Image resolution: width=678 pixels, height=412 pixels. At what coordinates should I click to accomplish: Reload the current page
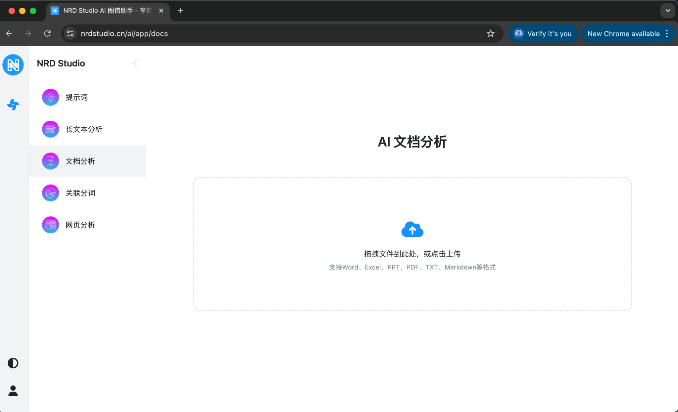(47, 33)
